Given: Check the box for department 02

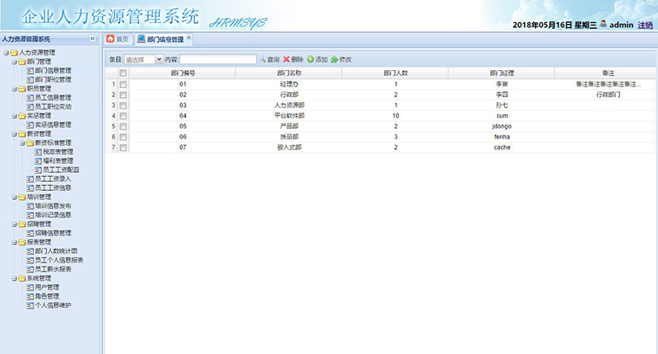Looking at the screenshot, I should click(123, 95).
